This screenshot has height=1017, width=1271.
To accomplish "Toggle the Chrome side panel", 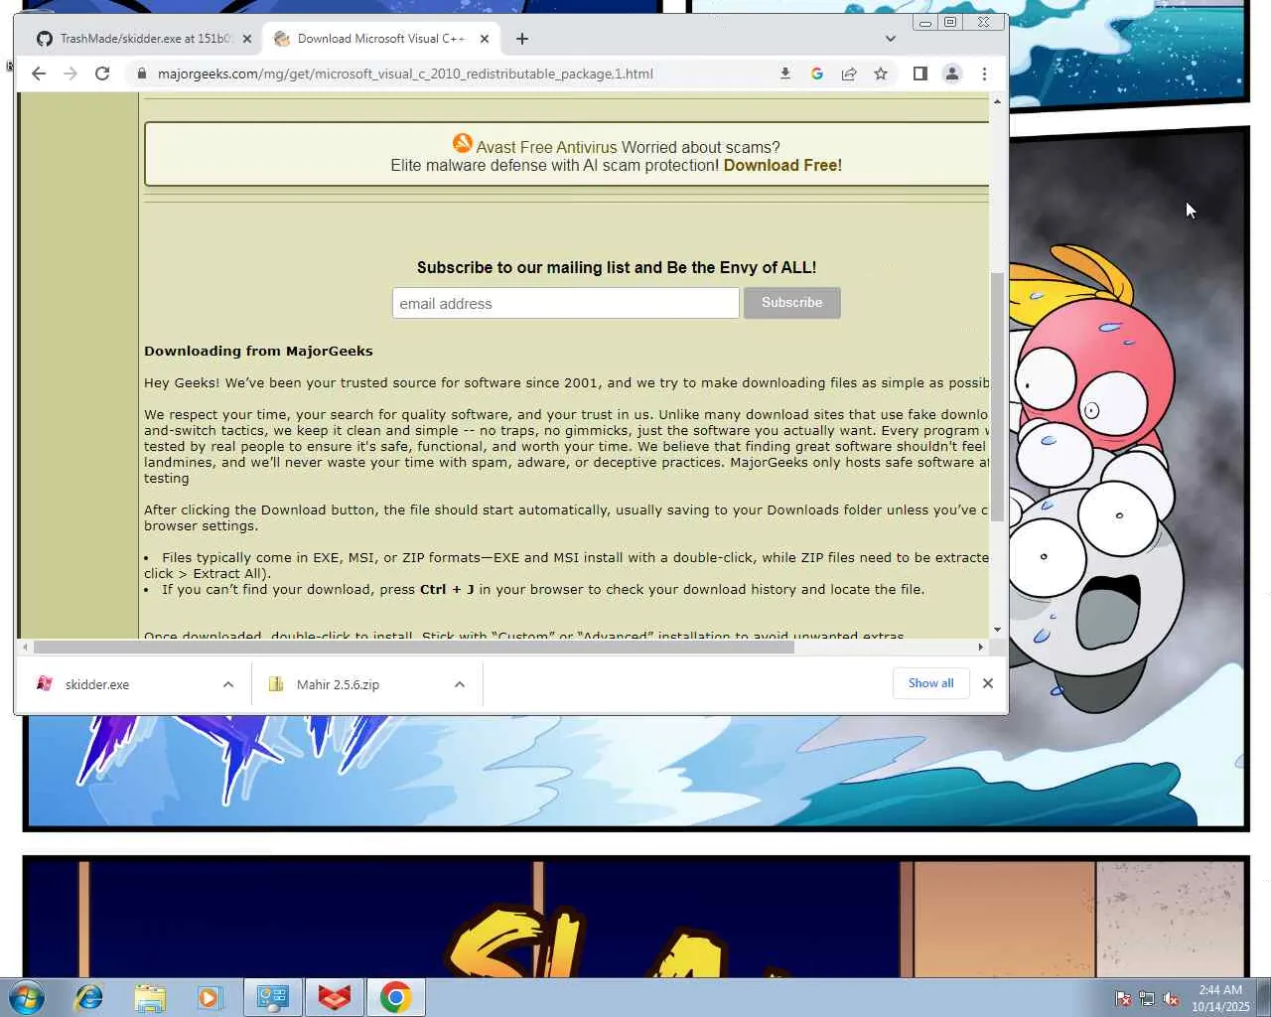I will click(x=920, y=73).
